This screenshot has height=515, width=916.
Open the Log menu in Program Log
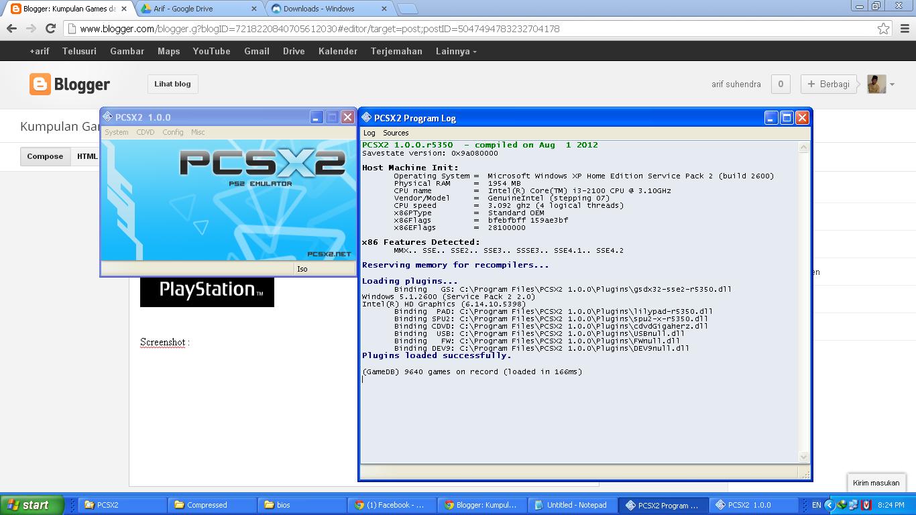tap(369, 133)
